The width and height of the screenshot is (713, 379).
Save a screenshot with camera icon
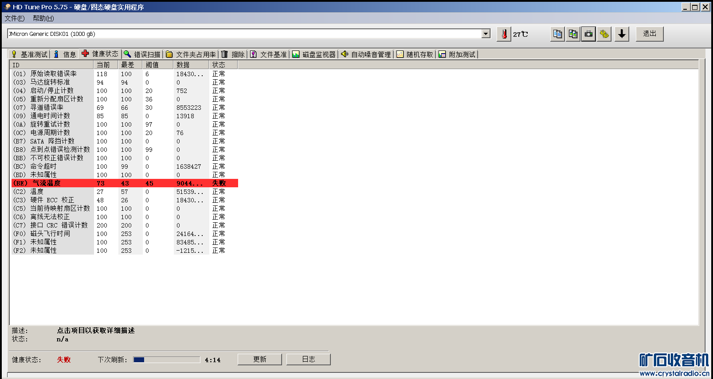coord(588,34)
